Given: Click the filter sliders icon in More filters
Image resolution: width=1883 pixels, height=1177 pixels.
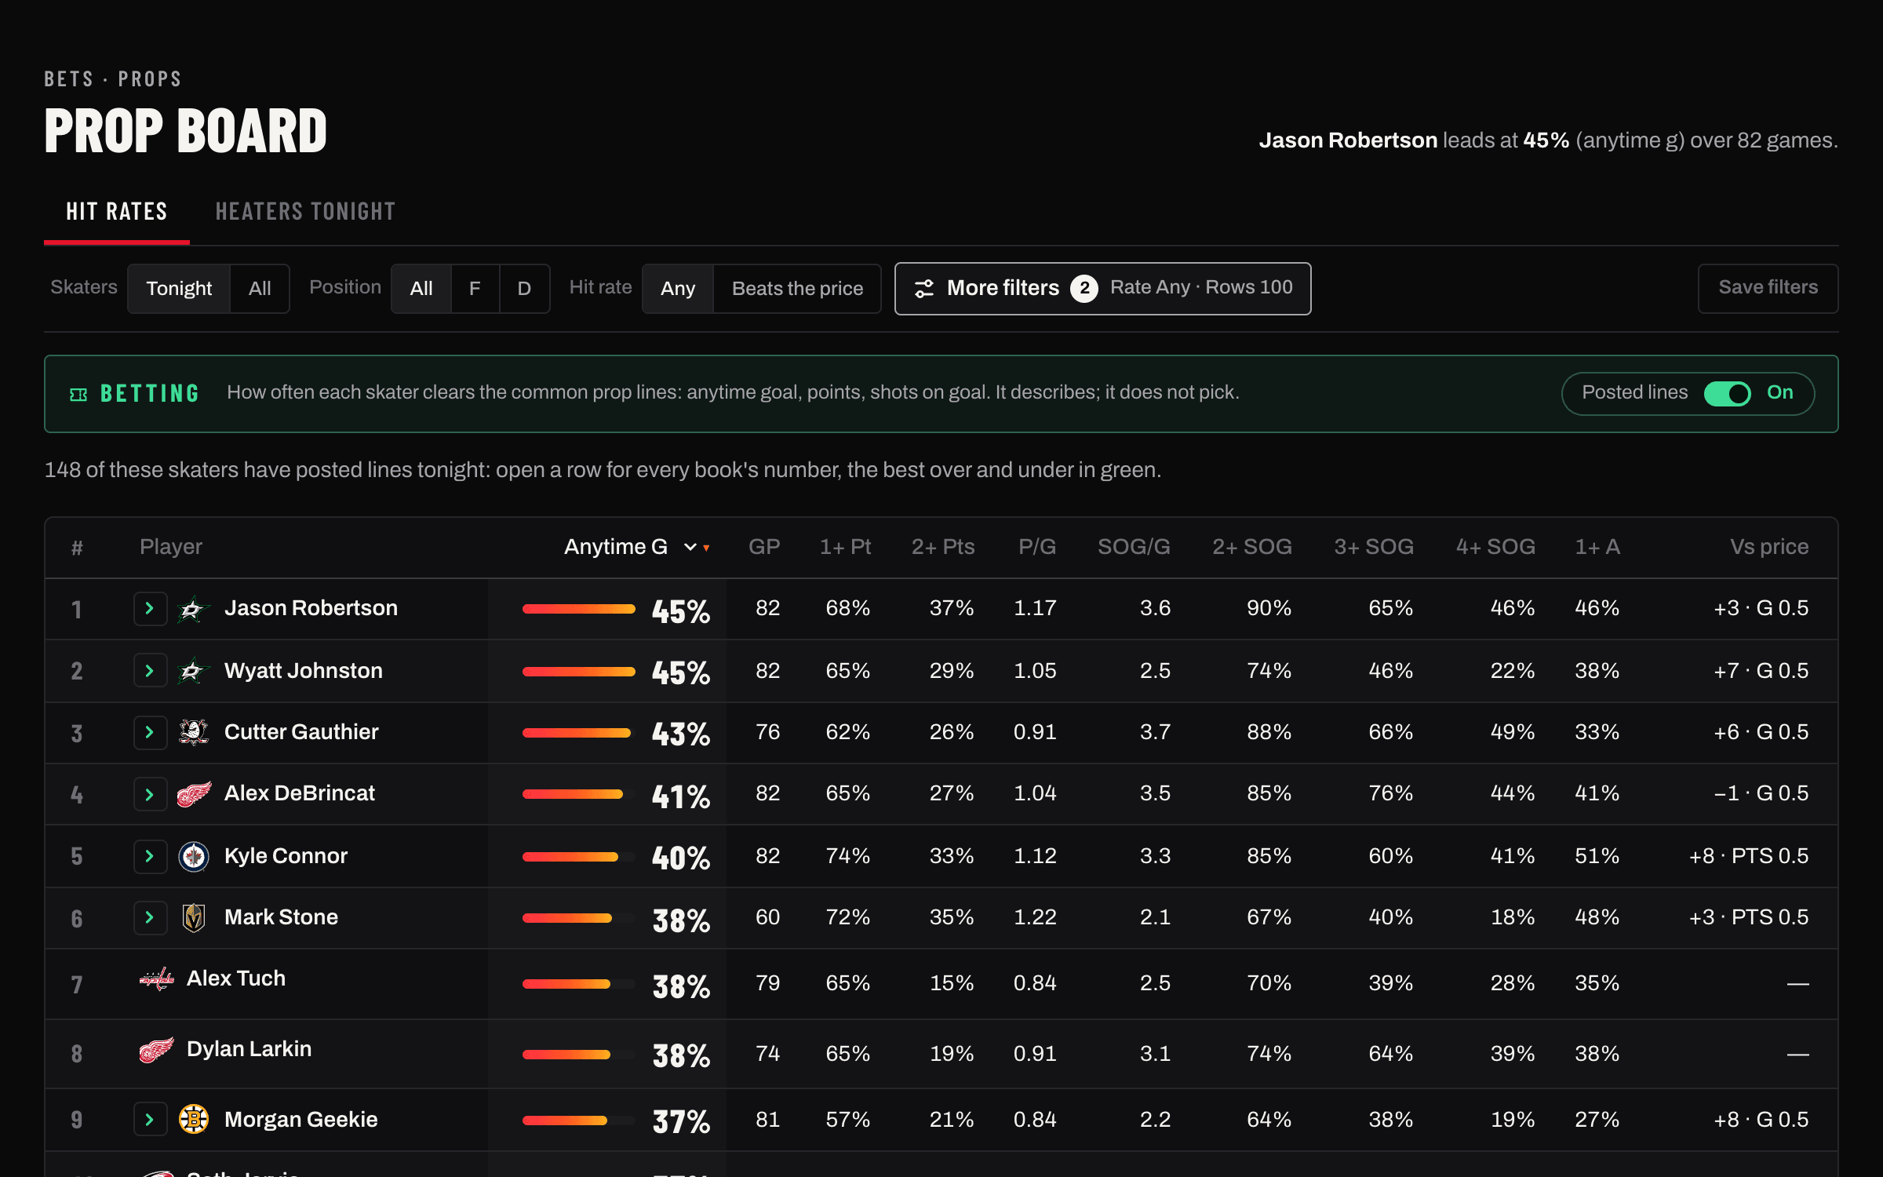Looking at the screenshot, I should tap(924, 289).
